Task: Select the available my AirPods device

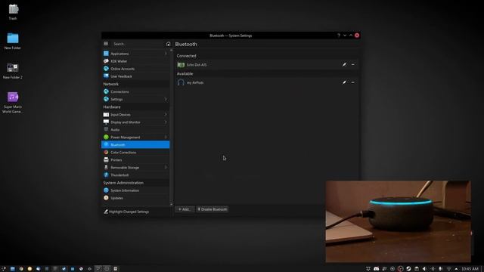Action: click(x=267, y=82)
